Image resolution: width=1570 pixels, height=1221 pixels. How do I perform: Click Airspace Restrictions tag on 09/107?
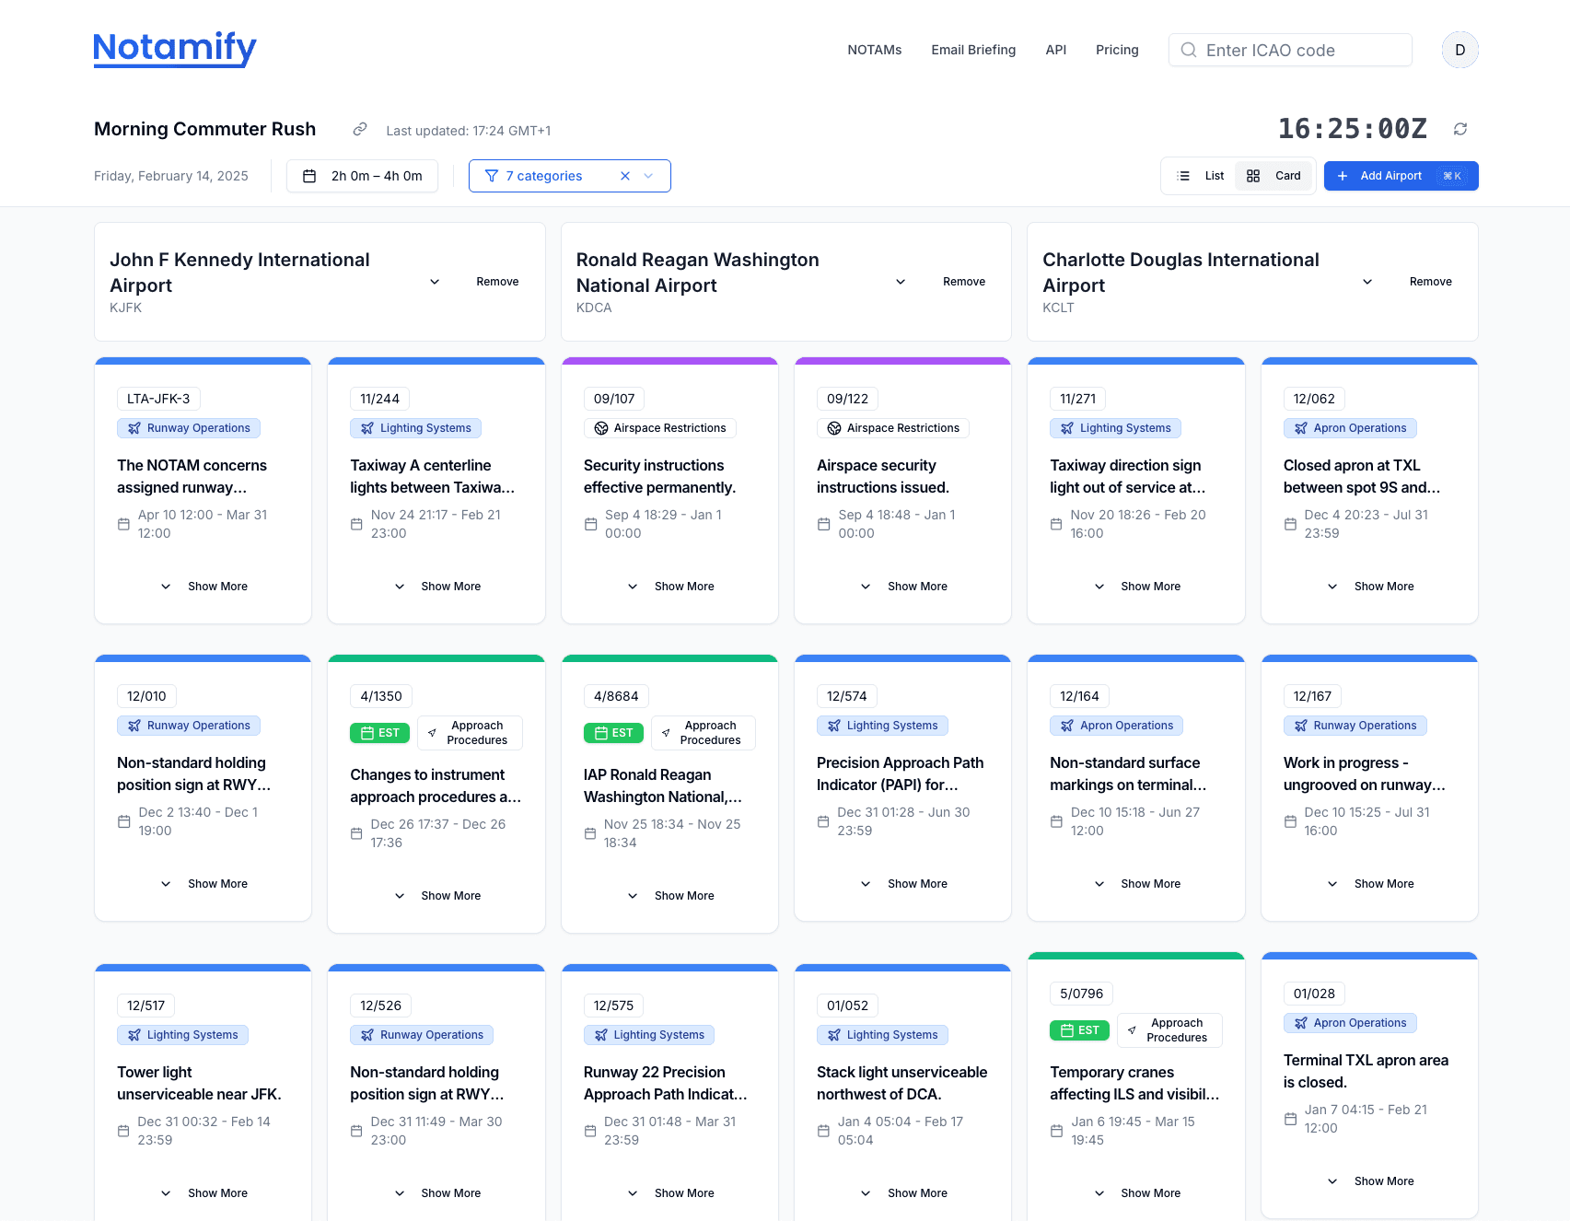(x=660, y=428)
